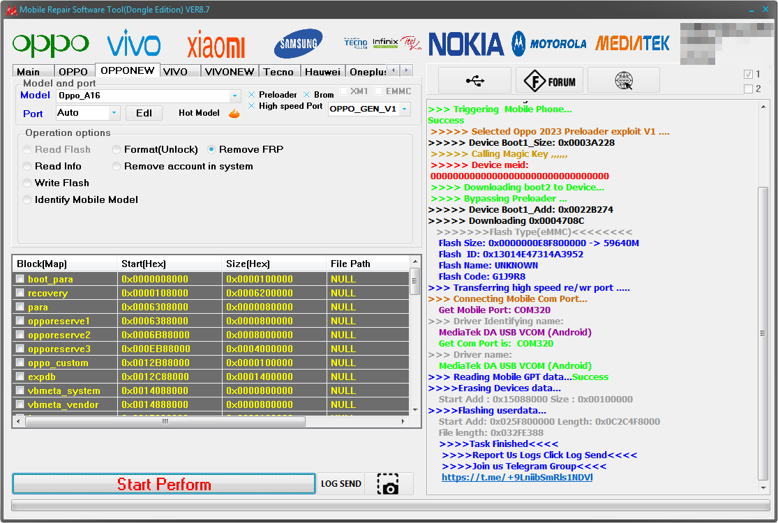Click the log panel scroll up arrow
Image resolution: width=778 pixels, height=523 pixels.
763,106
